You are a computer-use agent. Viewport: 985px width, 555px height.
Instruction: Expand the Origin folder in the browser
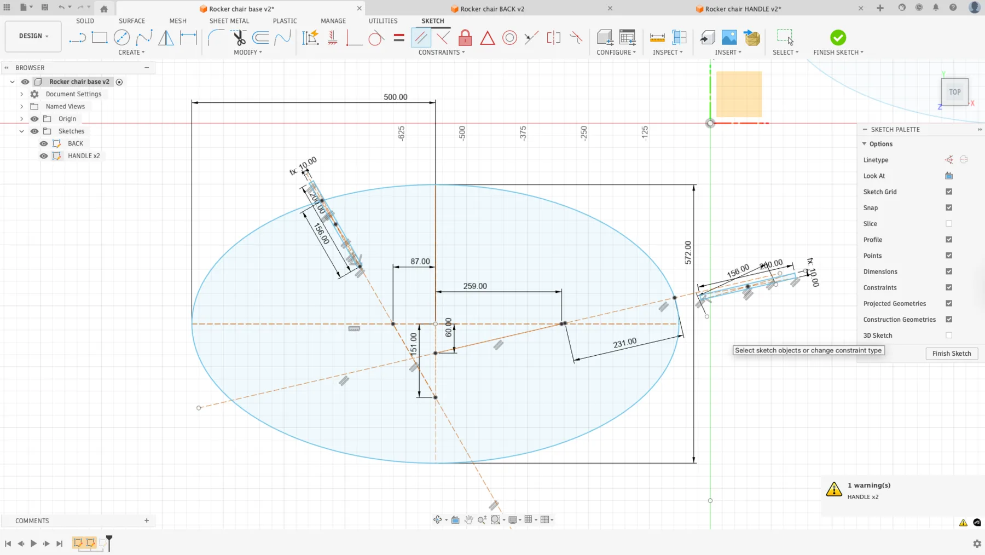pyautogui.click(x=21, y=118)
